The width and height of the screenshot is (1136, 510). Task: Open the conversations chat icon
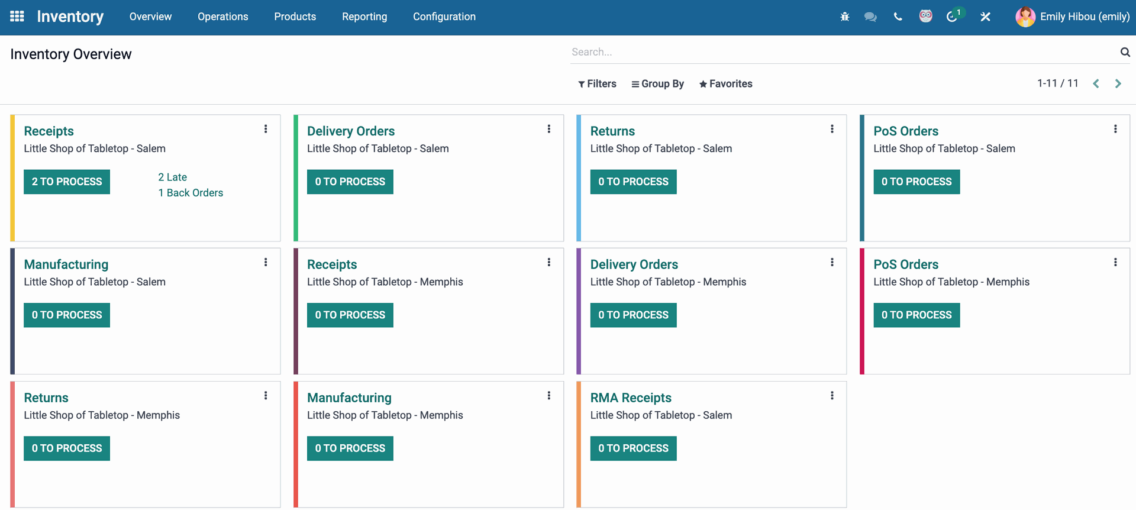click(870, 17)
